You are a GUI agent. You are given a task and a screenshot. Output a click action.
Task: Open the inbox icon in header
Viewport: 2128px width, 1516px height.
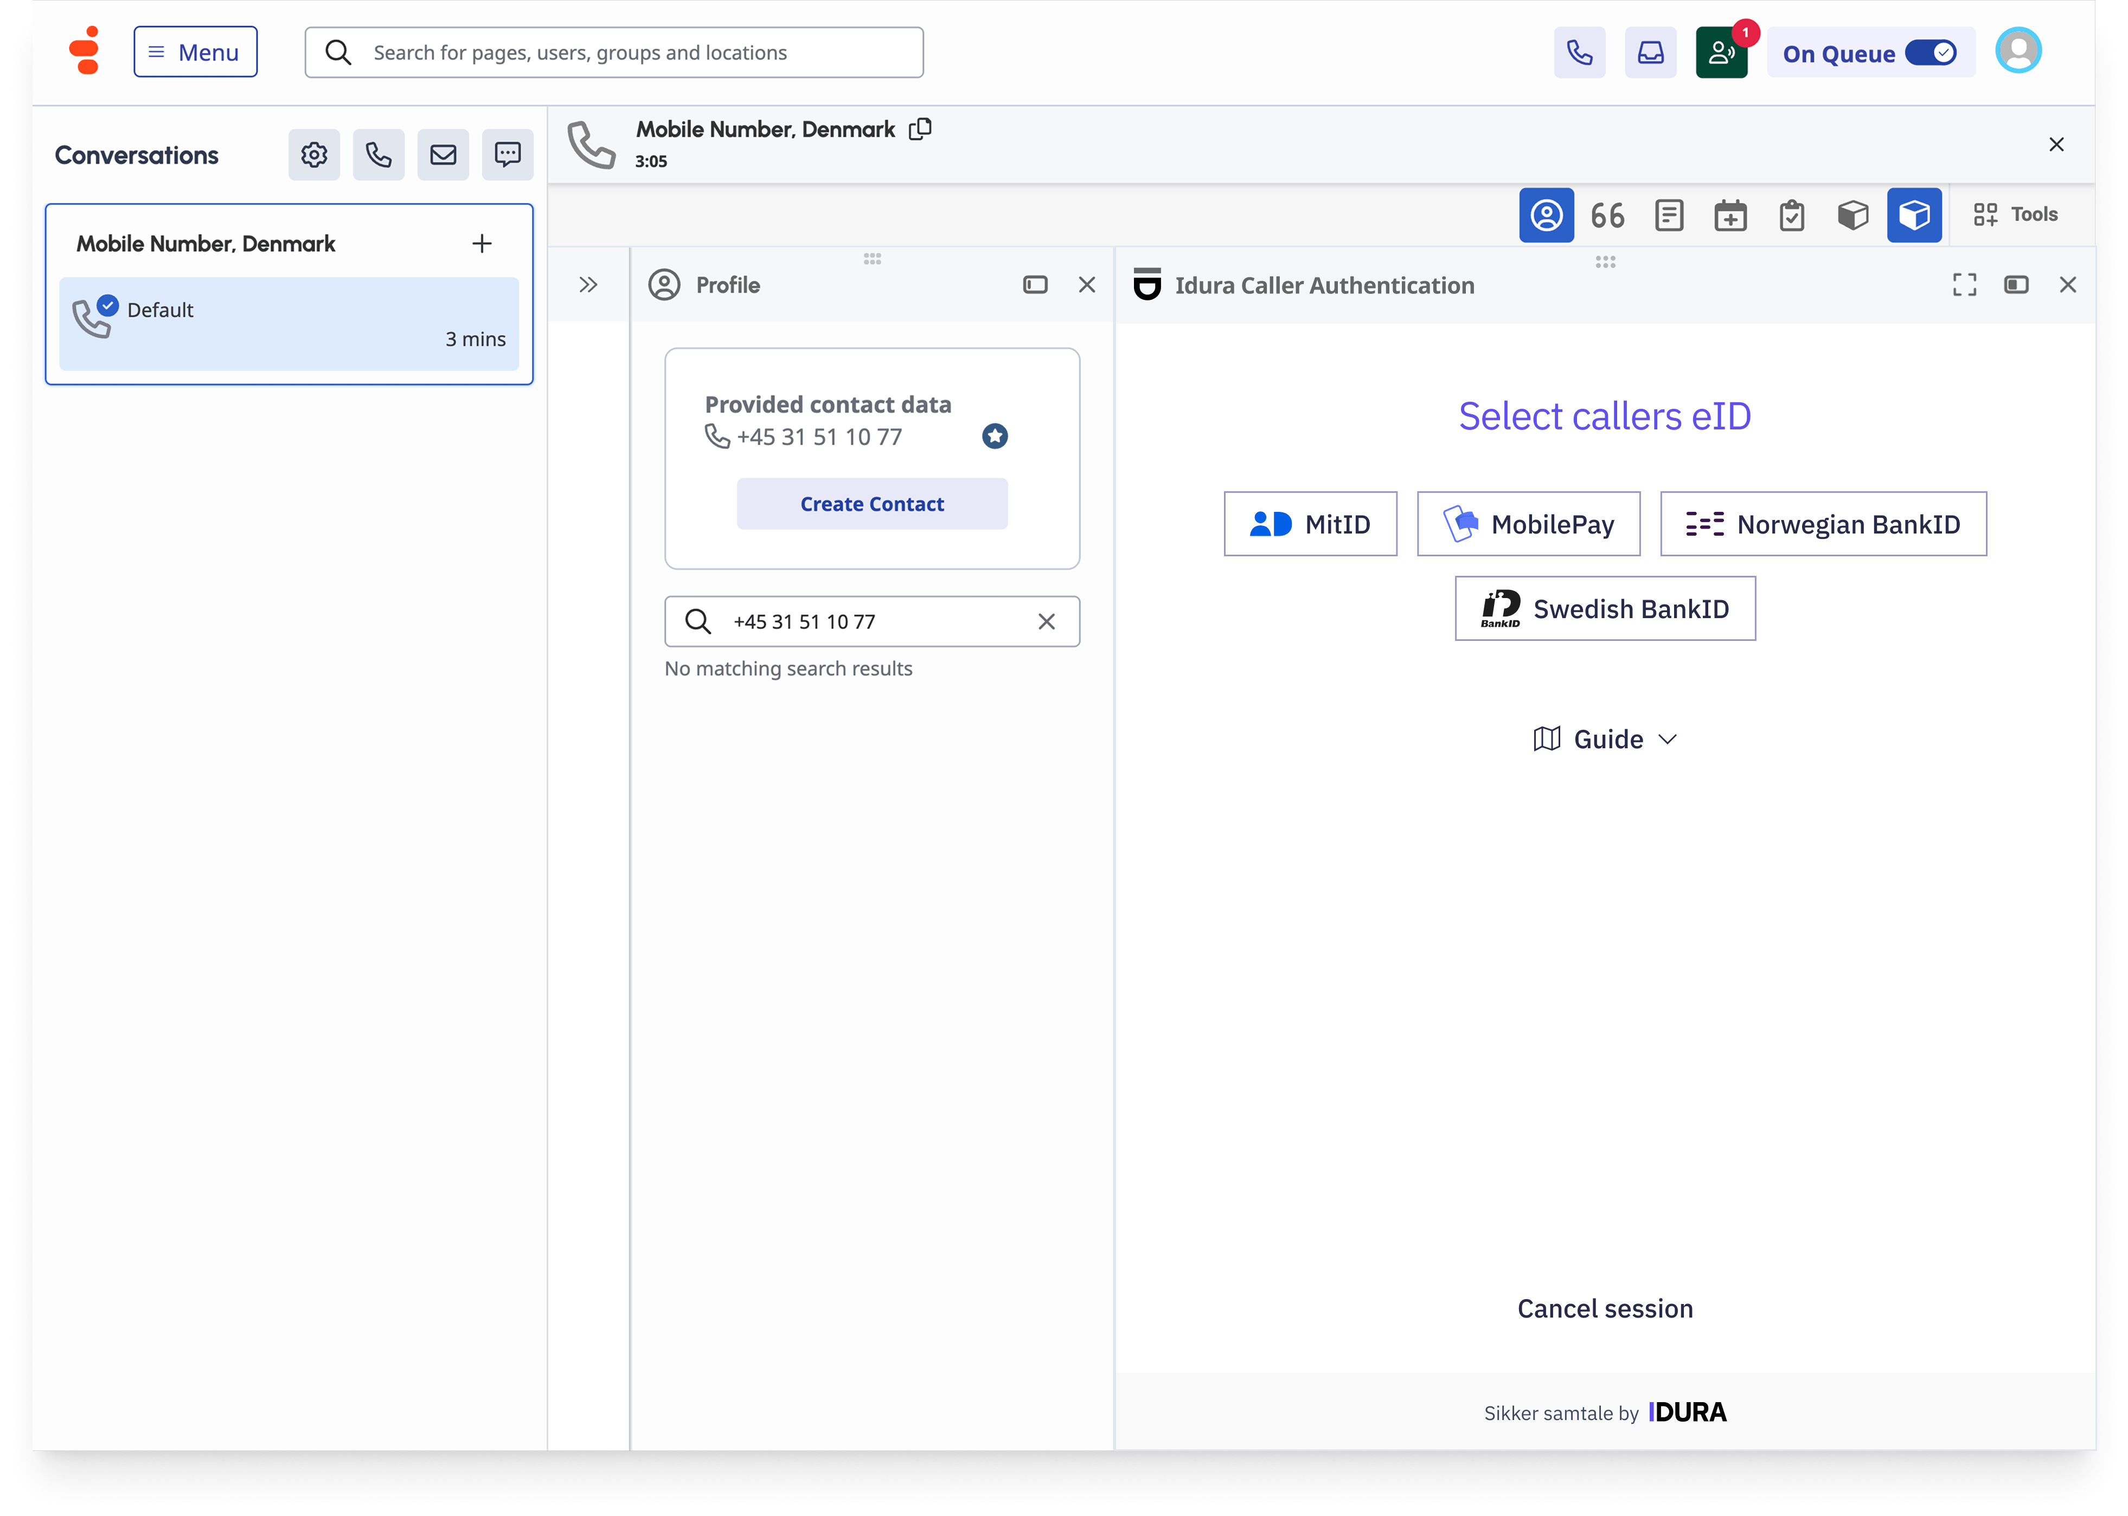[x=1650, y=52]
